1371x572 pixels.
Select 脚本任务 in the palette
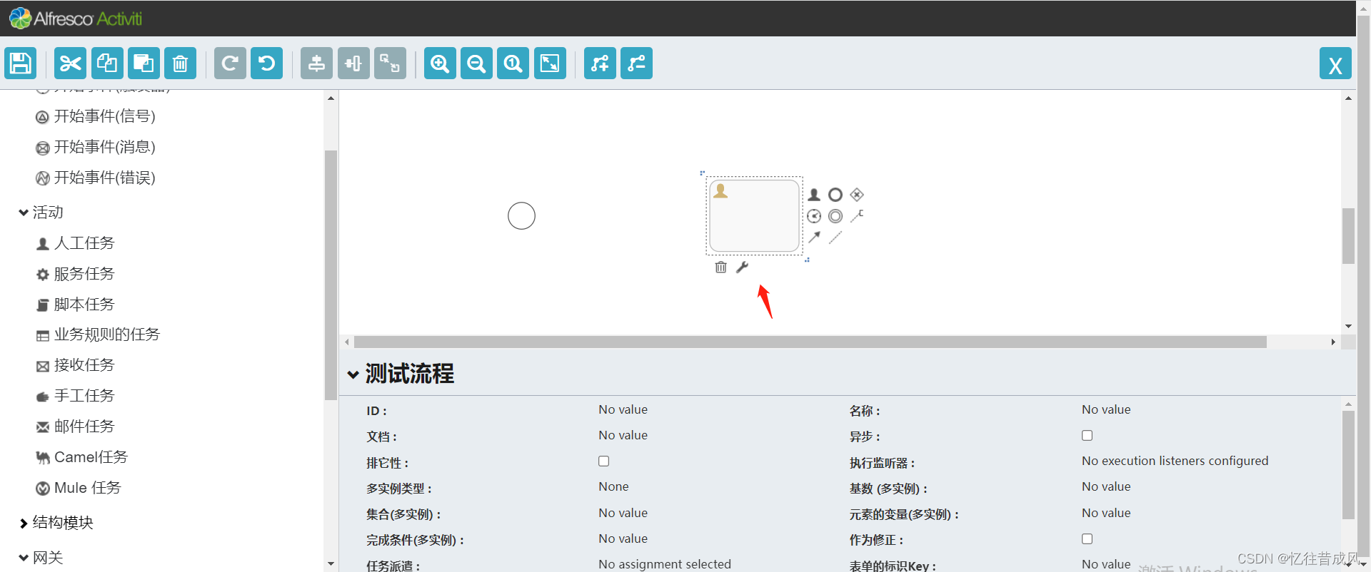75,305
